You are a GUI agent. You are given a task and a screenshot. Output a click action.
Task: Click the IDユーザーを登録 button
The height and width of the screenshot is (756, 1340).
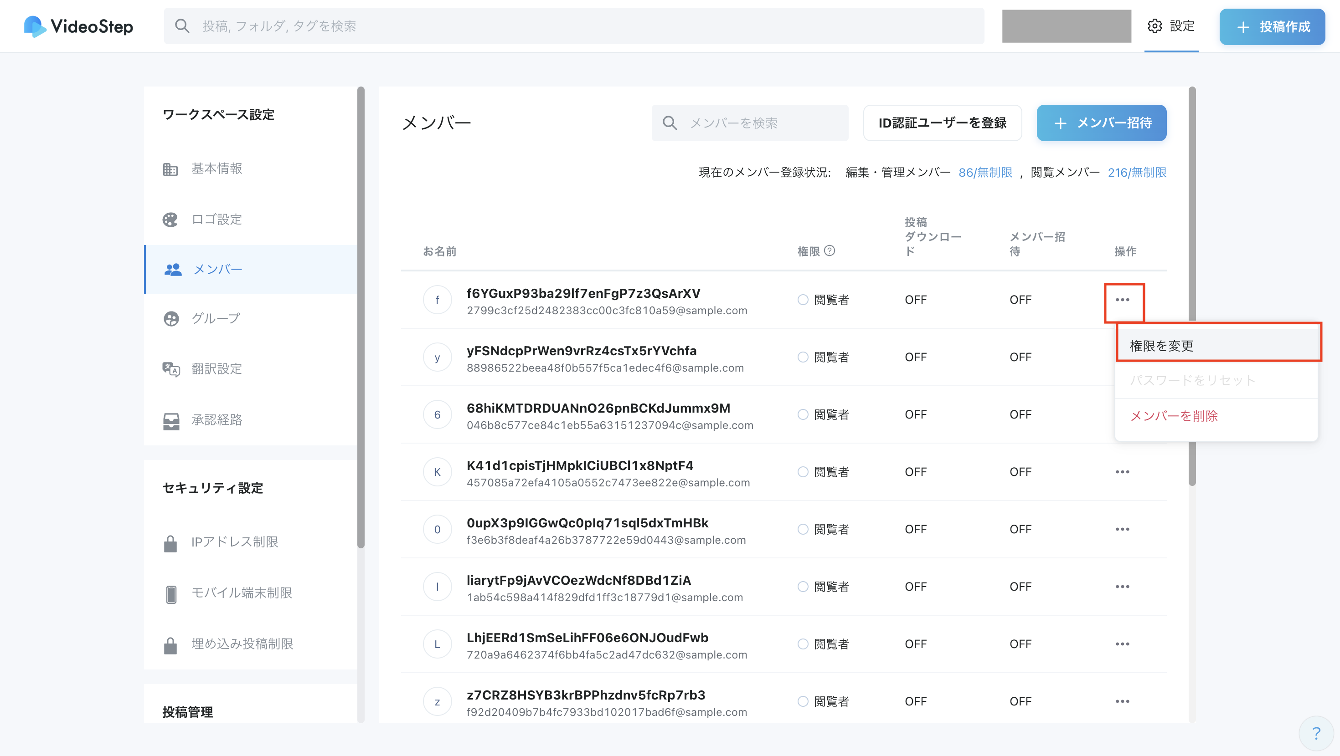point(942,123)
